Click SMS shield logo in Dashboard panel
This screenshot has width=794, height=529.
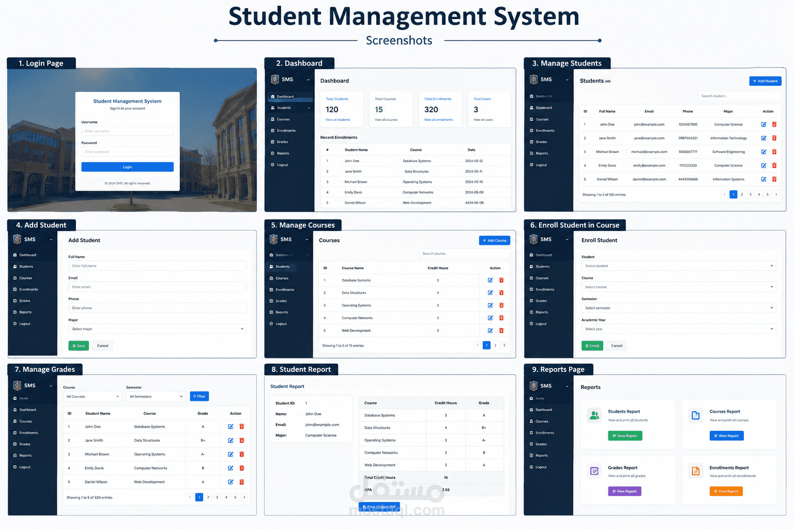click(x=275, y=80)
